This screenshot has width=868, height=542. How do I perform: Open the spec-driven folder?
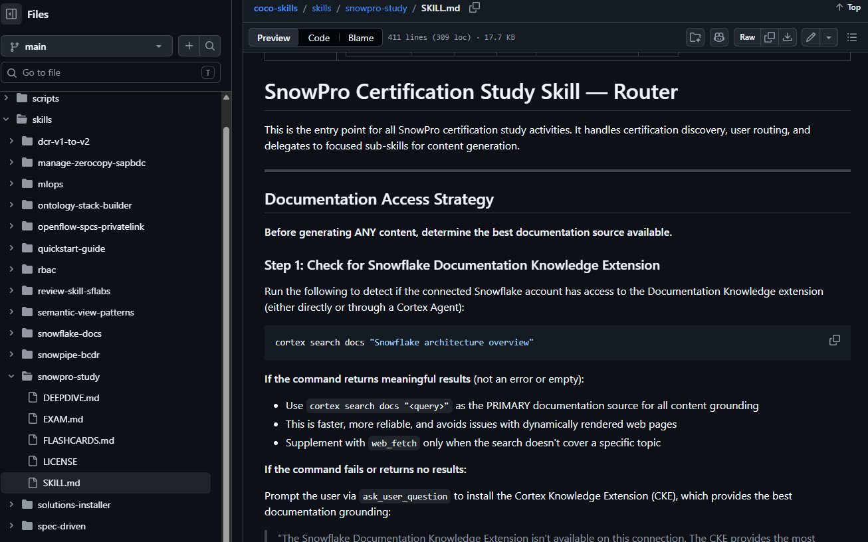pos(62,526)
